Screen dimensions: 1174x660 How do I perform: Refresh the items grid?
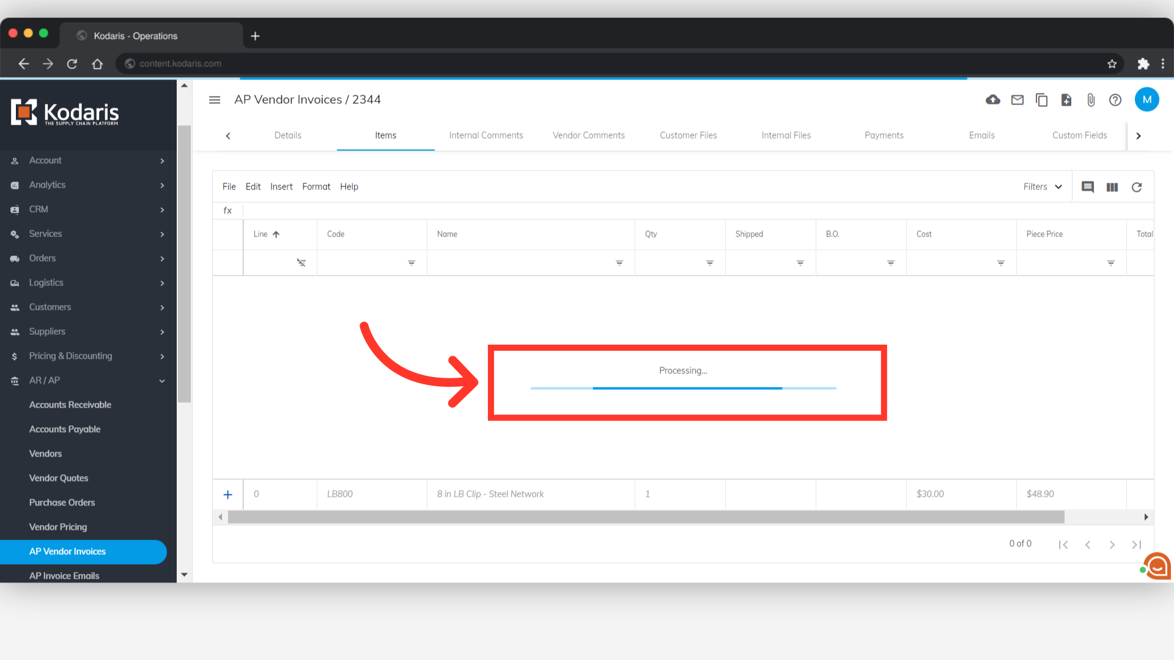click(1137, 187)
